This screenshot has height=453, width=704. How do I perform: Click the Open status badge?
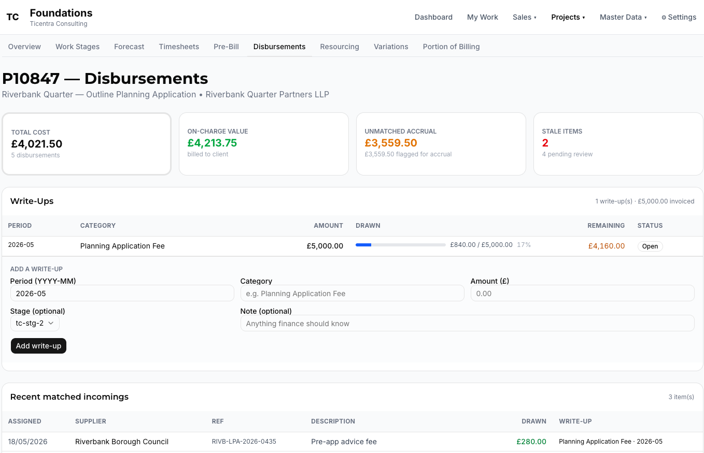click(650, 246)
